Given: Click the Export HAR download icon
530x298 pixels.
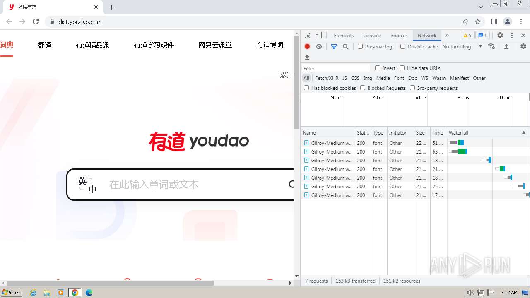Looking at the screenshot, I should click(x=307, y=58).
